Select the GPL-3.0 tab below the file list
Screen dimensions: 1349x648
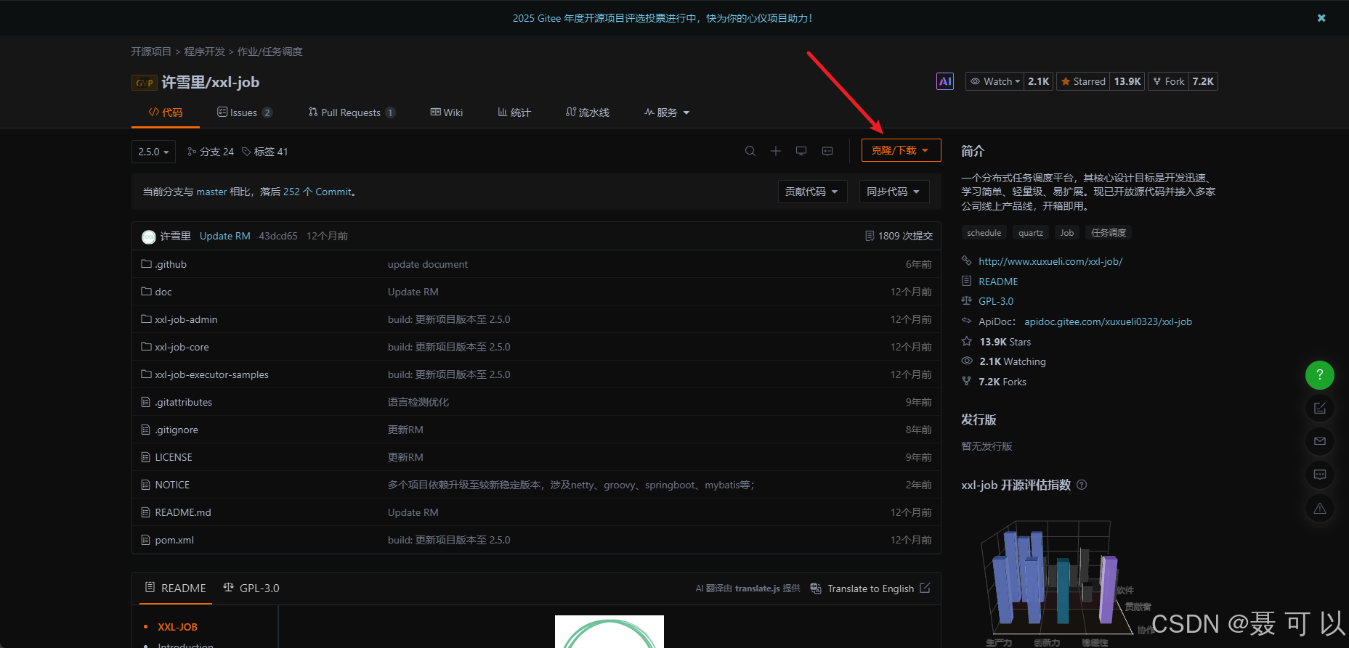(x=251, y=588)
